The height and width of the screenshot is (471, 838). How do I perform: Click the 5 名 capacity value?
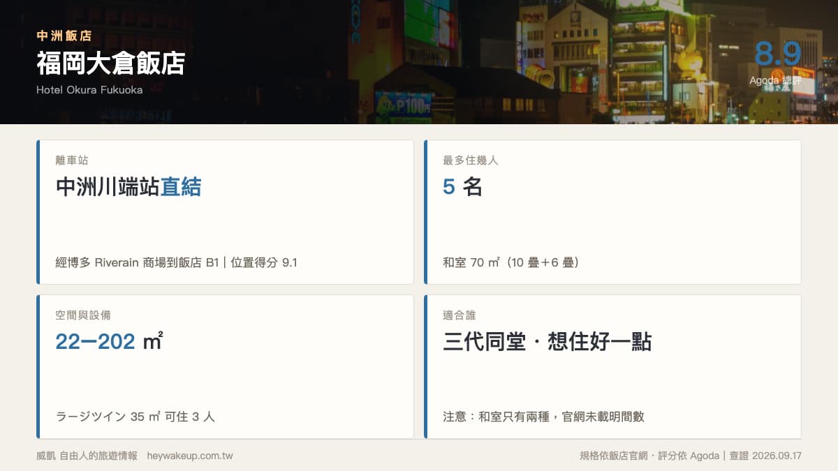pos(463,187)
